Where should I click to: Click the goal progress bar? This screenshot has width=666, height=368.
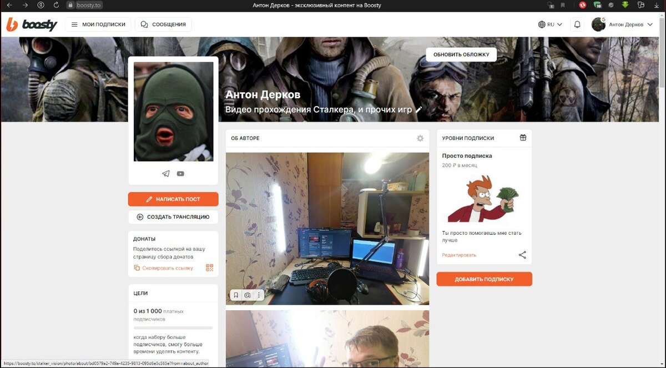pyautogui.click(x=173, y=328)
